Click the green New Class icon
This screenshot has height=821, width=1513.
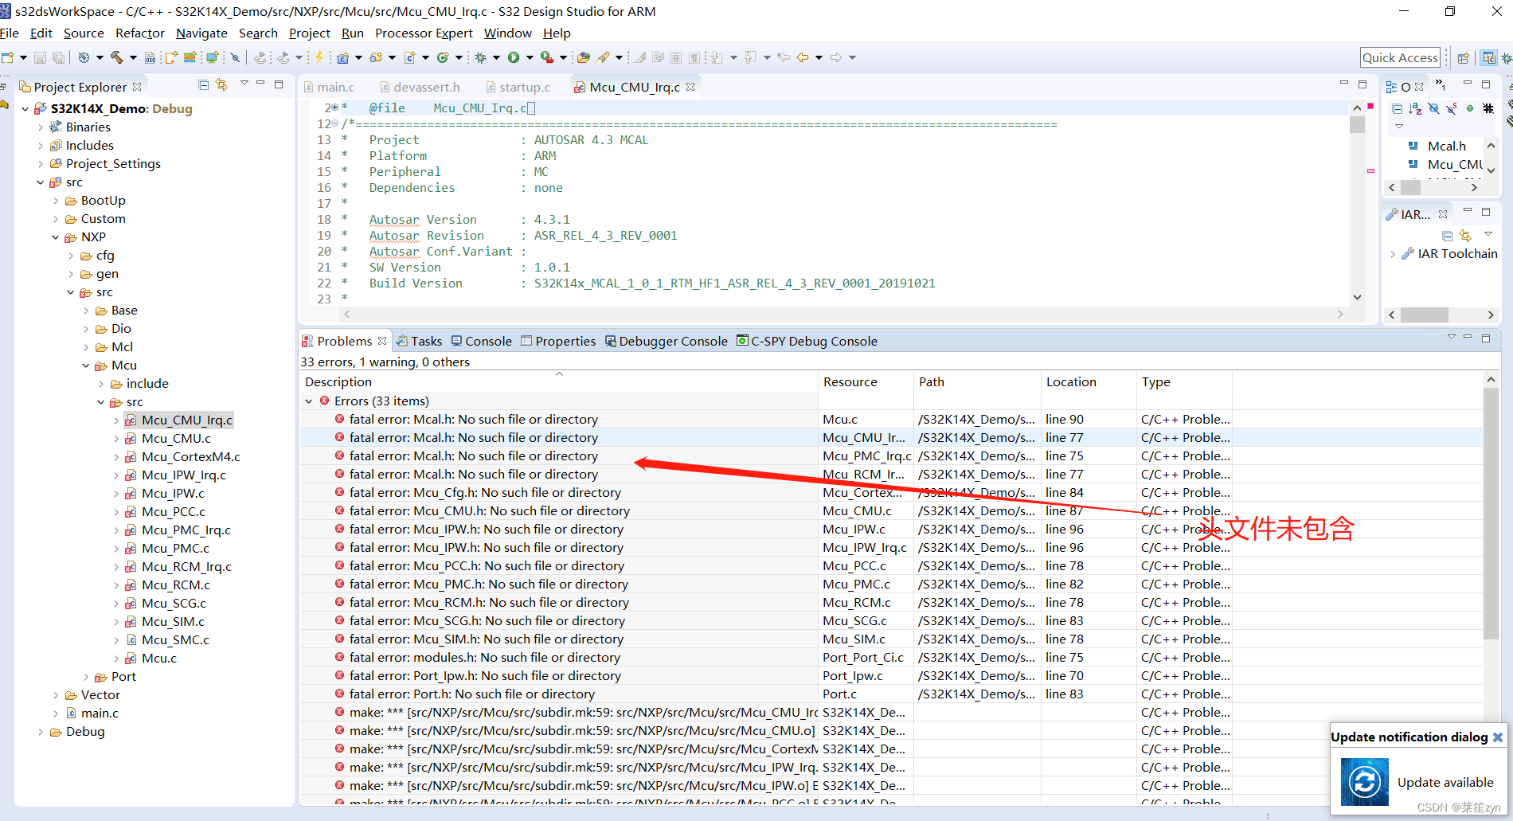pos(443,57)
